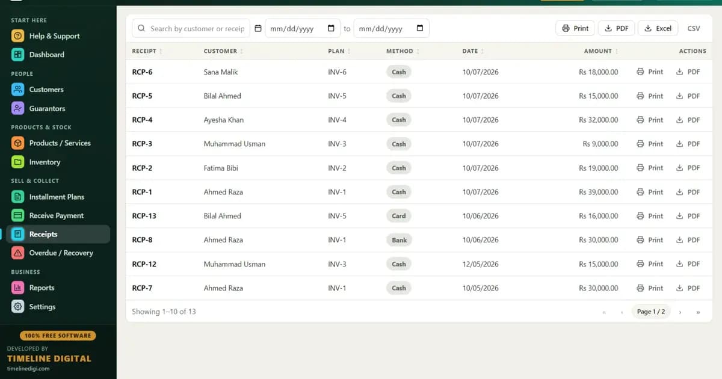Download PDF for receipt RCP-12

pyautogui.click(x=688, y=264)
